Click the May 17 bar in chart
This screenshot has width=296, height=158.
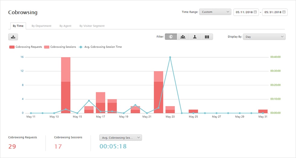pyautogui.click(x=101, y=103)
